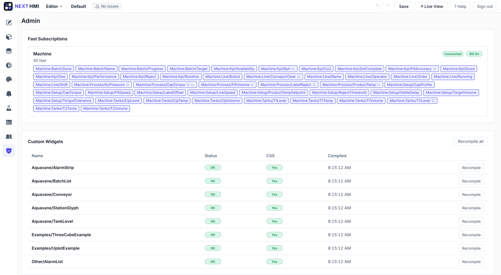Click bell icon on Machine:Tanks/T2Level tag

[433, 101]
